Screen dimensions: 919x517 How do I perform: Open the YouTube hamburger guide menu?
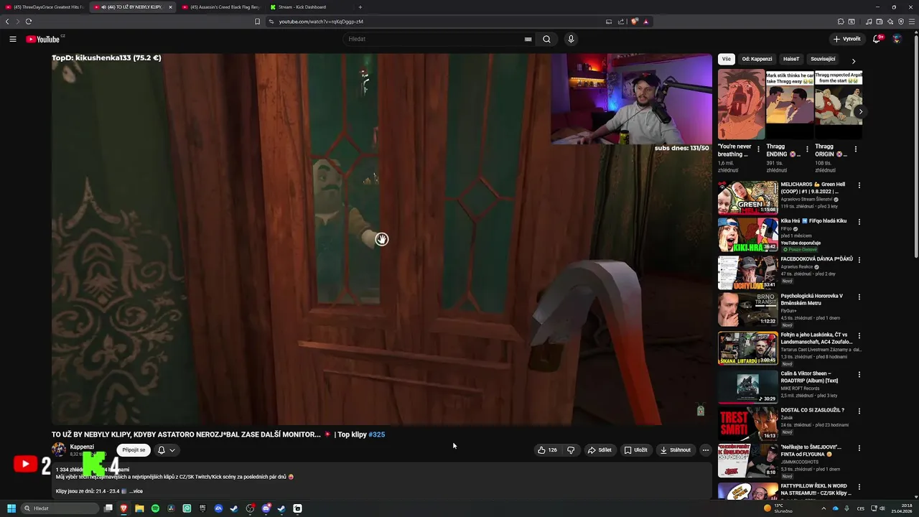point(13,39)
